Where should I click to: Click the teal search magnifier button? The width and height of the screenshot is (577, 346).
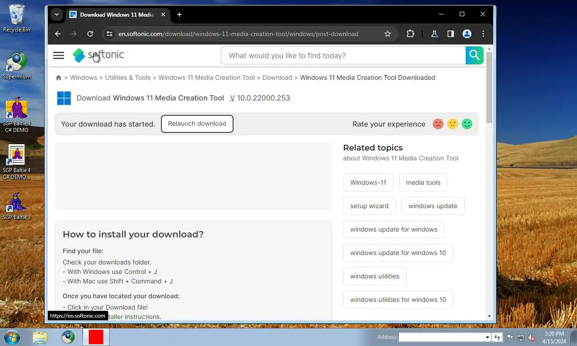(474, 55)
